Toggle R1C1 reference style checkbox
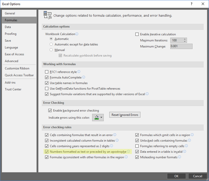This screenshot has width=209, height=181. [x=47, y=72]
